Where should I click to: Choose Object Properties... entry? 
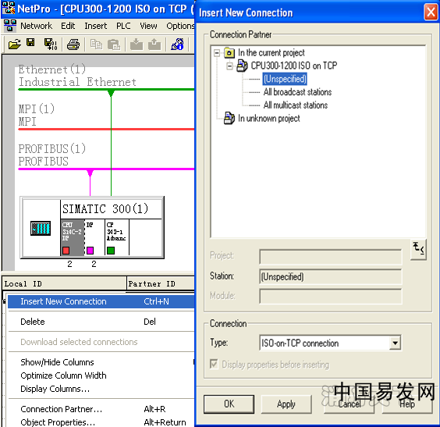click(101, 422)
